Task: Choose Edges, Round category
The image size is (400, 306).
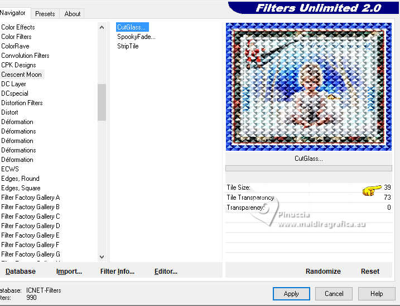Action: tap(21, 178)
